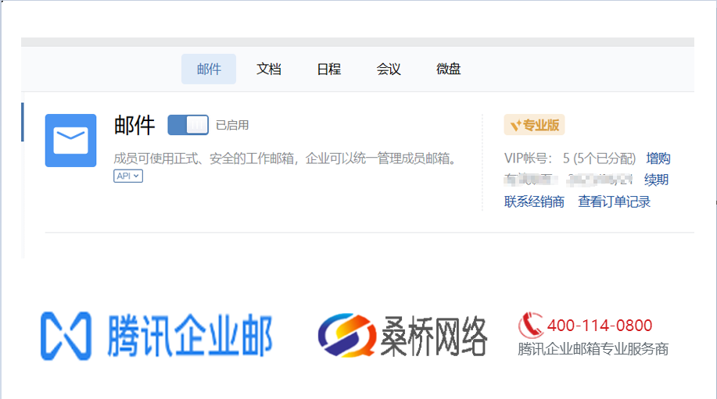
Task: Click the 腾讯企业邮 brand text
Action: 187,337
